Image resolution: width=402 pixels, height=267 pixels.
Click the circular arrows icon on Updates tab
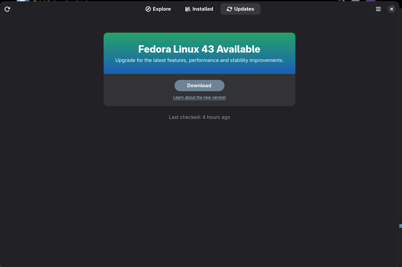(x=229, y=9)
